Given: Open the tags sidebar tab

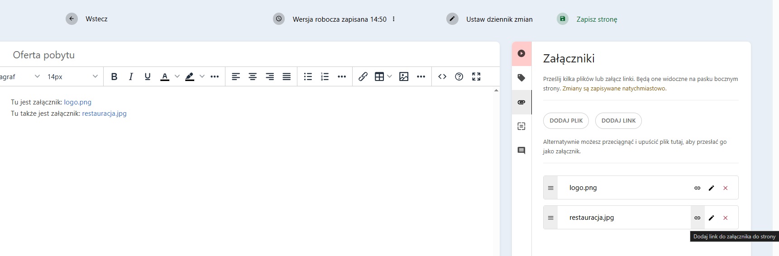Looking at the screenshot, I should [x=521, y=78].
